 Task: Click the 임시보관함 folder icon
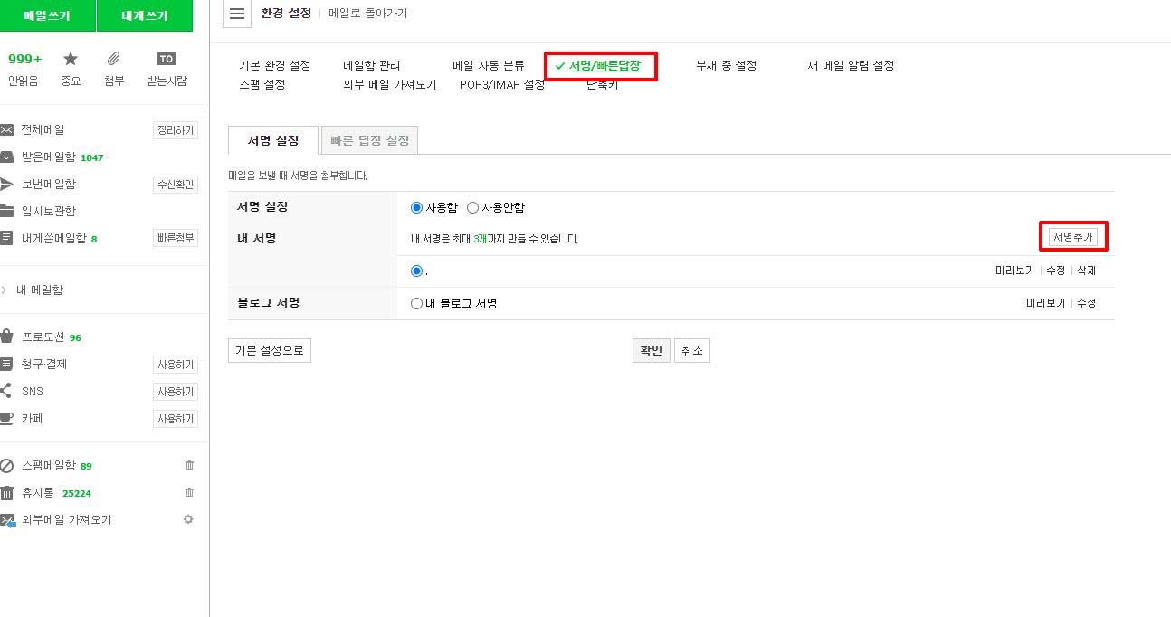click(6, 211)
